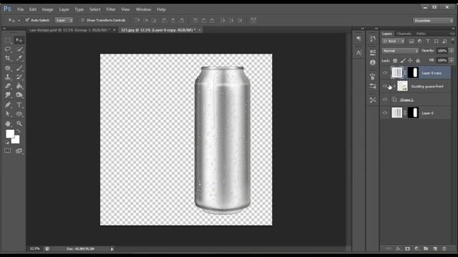Hide the Layer 0 layer

[x=385, y=113]
